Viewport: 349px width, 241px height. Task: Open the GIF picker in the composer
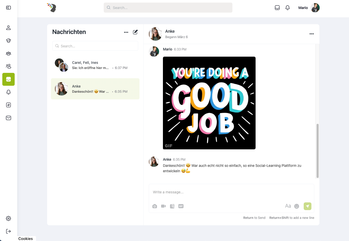181,206
